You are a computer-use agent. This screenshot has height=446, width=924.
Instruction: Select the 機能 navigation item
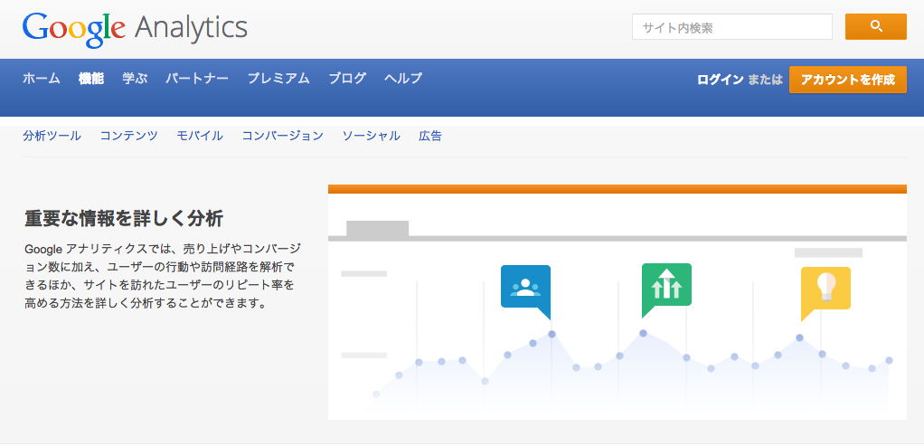point(91,79)
